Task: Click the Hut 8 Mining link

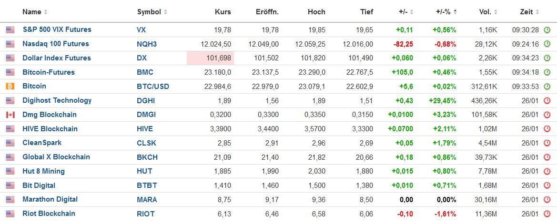Action: click(x=43, y=171)
